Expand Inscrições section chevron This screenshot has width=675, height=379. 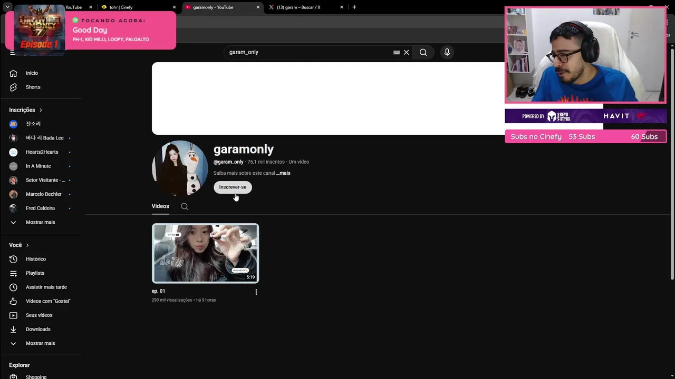coord(41,110)
